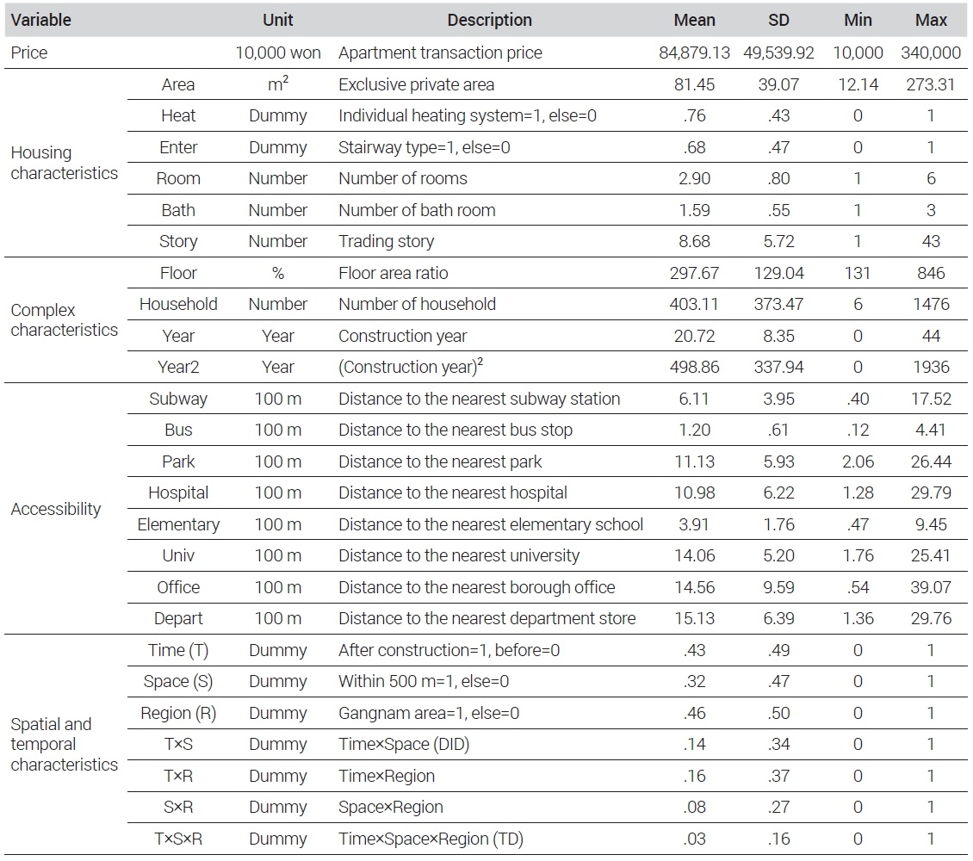This screenshot has width=973, height=861.
Task: Select the Max value 340,000
Action: (x=931, y=53)
